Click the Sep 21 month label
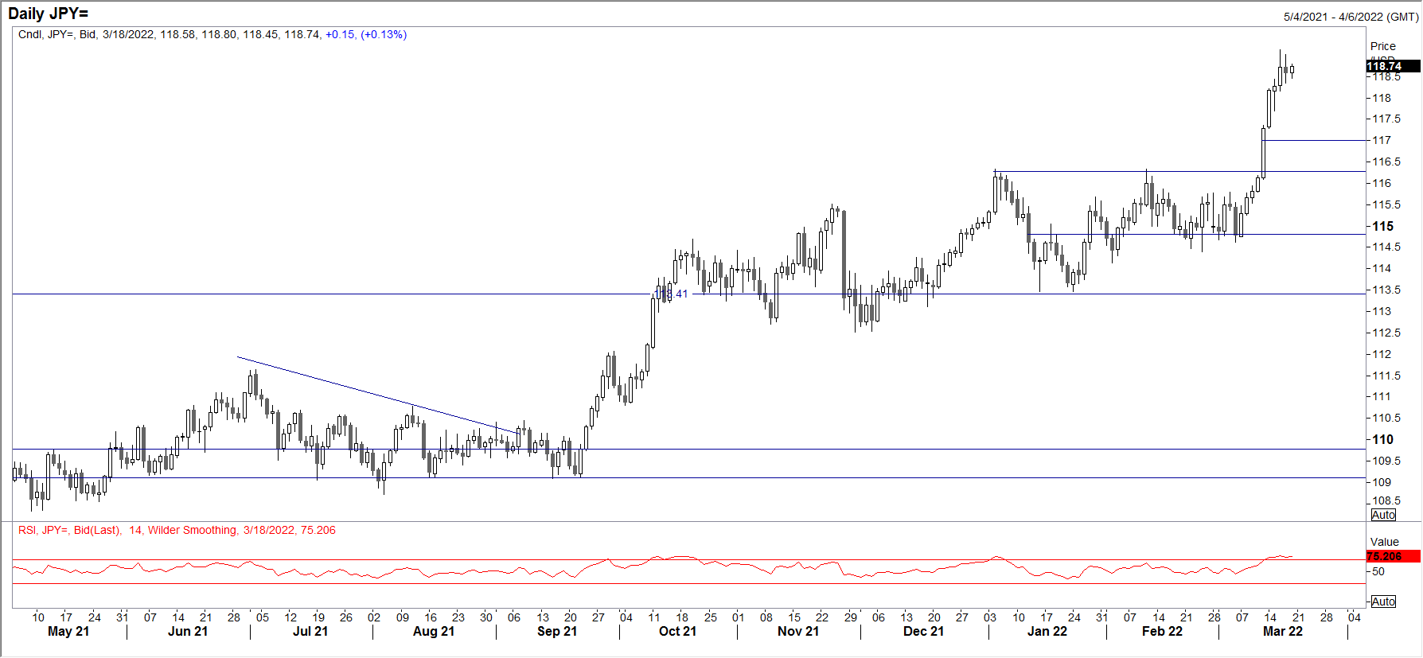The height and width of the screenshot is (658, 1423). tap(557, 631)
